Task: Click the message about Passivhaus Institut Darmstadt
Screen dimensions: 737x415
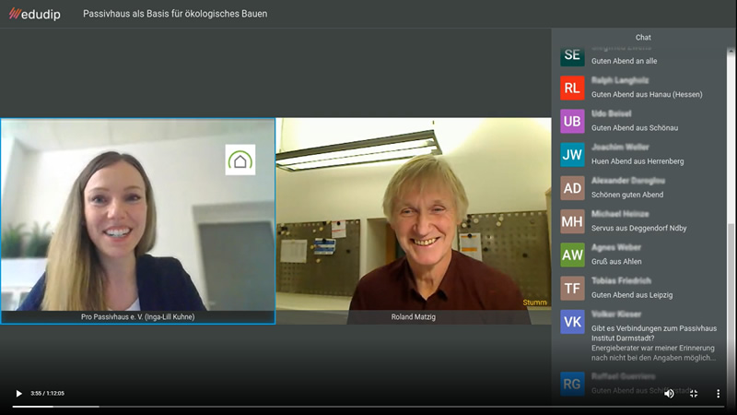Action: point(654,343)
